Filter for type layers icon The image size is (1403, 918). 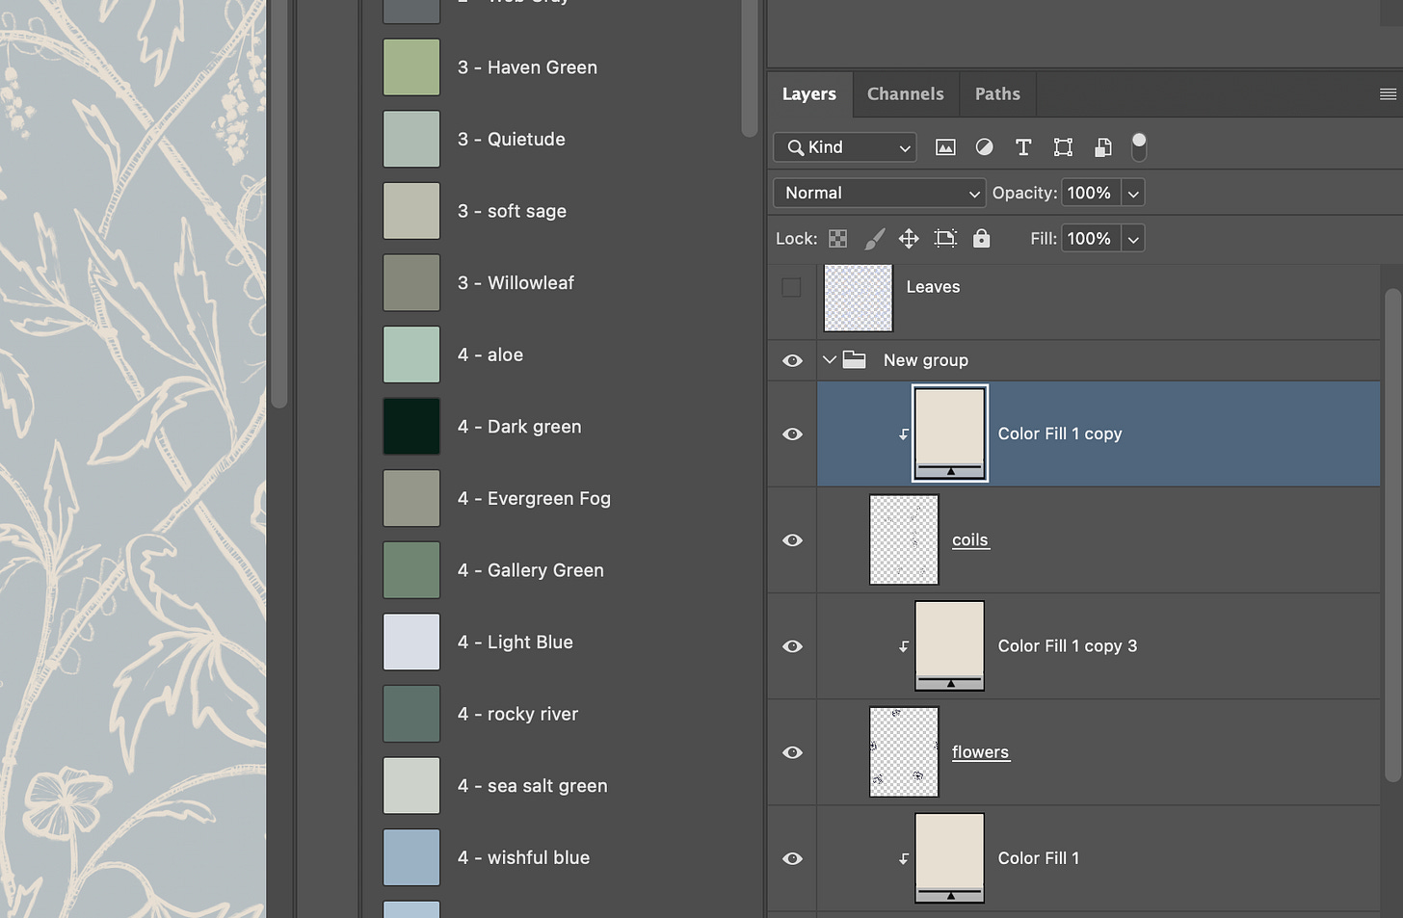click(x=1023, y=147)
